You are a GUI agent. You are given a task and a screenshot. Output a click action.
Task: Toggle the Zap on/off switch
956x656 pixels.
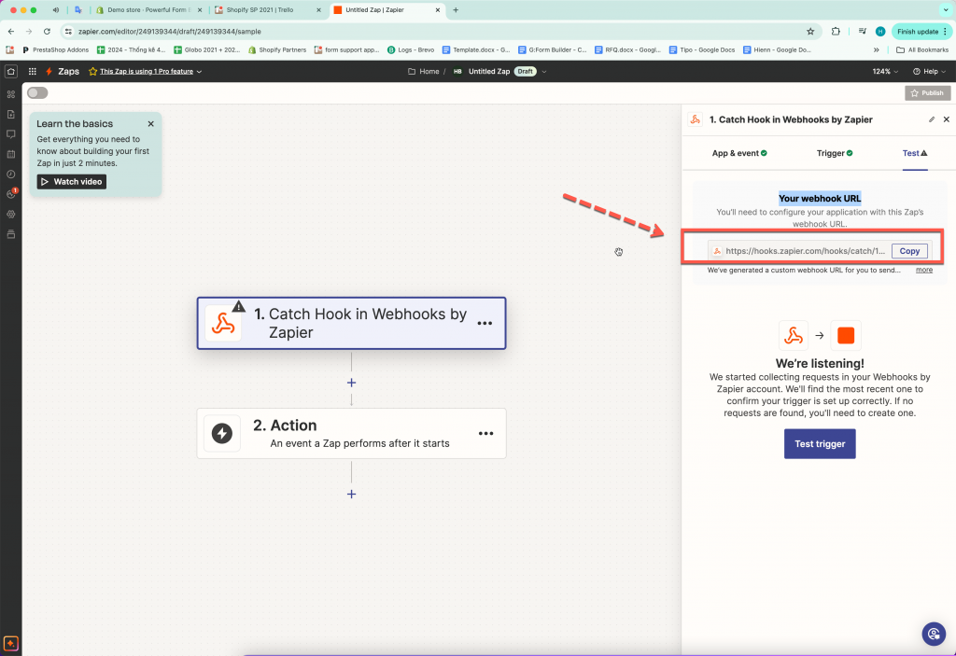(x=37, y=92)
